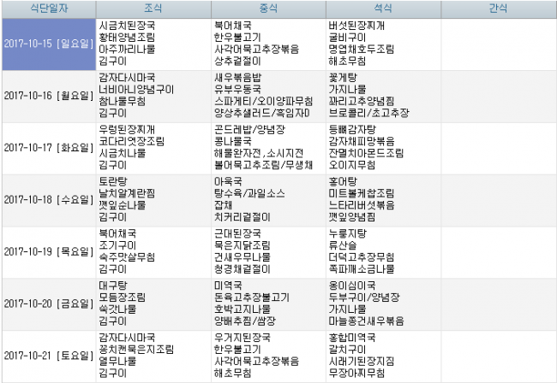The height and width of the screenshot is (383, 557).
Task: Select the Friday breakfast cell with 대구탕
Action: 153,303
